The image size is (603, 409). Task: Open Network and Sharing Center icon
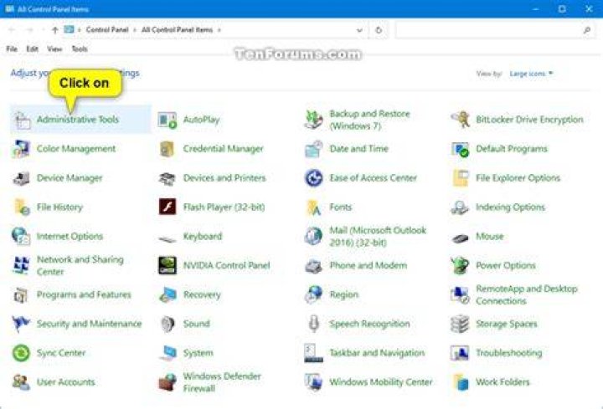tap(21, 265)
